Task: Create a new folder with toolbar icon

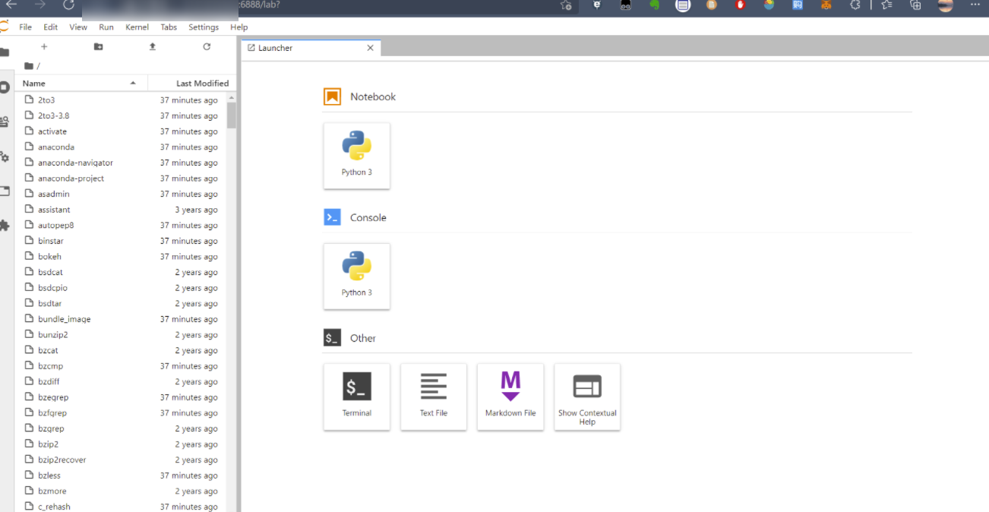Action: (98, 47)
